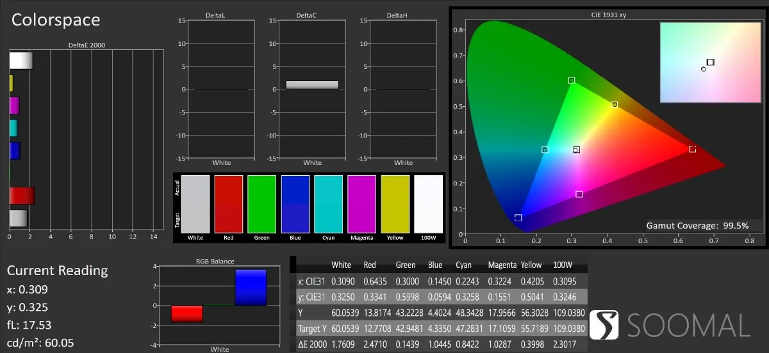Click the cyan secondary target on CIE chart
The width and height of the screenshot is (769, 353).
click(x=545, y=150)
